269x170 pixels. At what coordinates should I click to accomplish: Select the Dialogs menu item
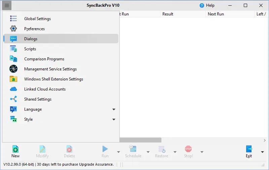pyautogui.click(x=61, y=39)
